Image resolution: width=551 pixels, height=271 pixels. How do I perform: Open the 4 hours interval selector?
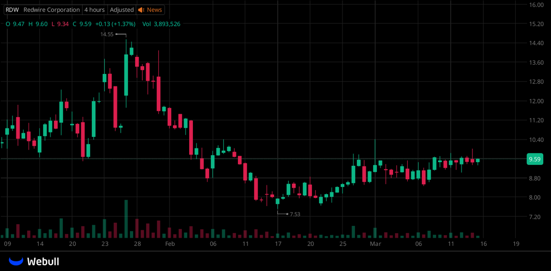tap(95, 10)
